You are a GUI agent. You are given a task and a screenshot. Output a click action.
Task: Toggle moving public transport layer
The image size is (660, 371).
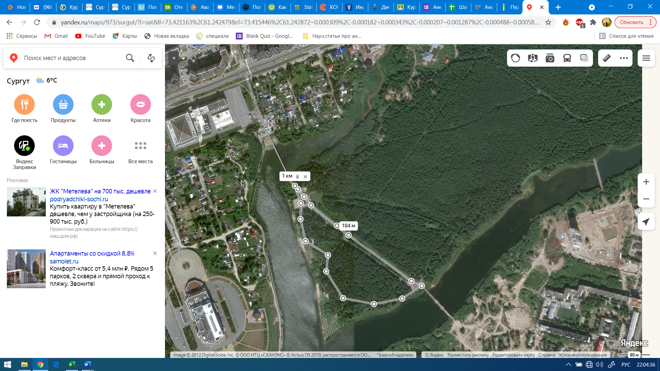pyautogui.click(x=567, y=58)
